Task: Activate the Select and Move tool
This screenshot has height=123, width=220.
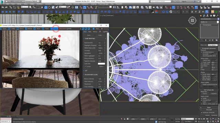Action: 46,7
